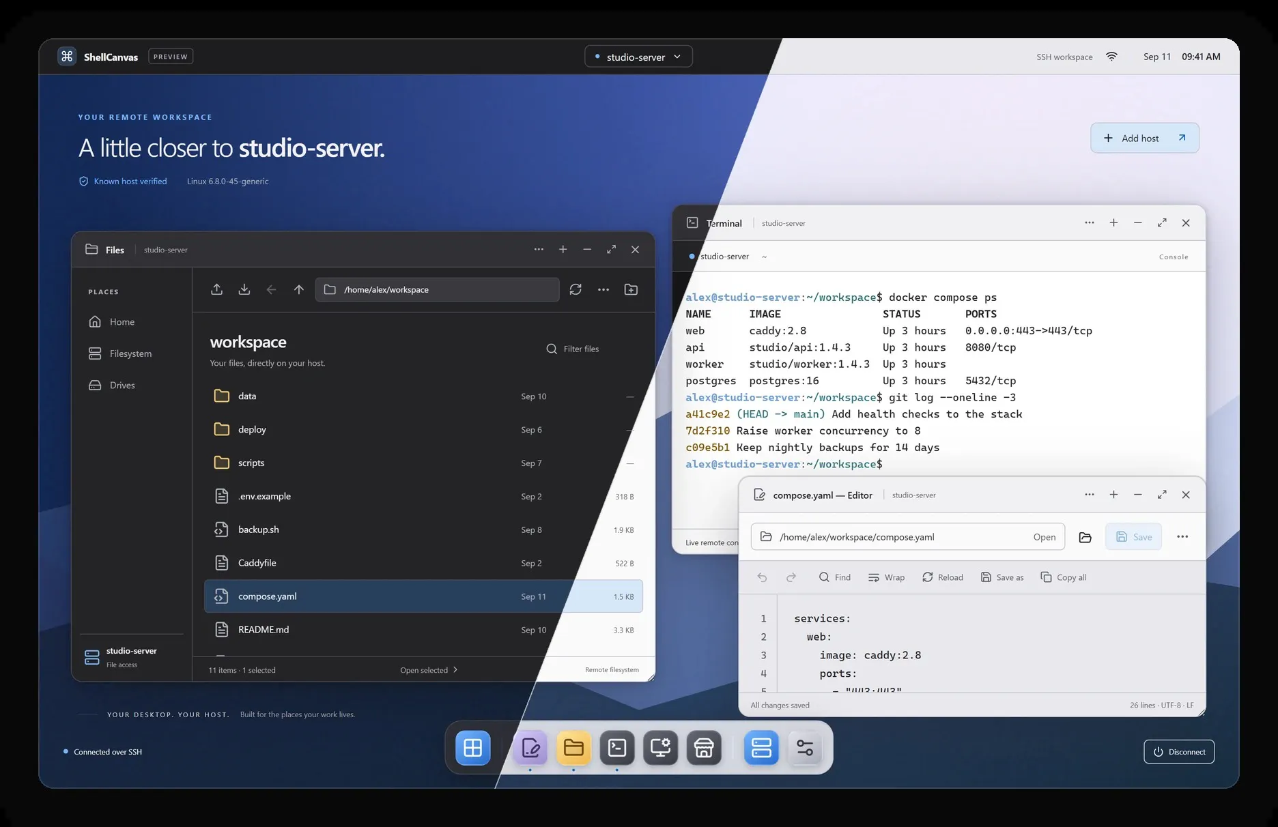This screenshot has height=827, width=1278.
Task: Open store app in dock
Action: [704, 748]
